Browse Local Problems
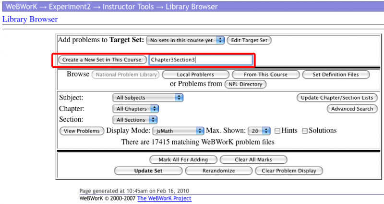Screen dimensions: 384x204 pos(195,75)
